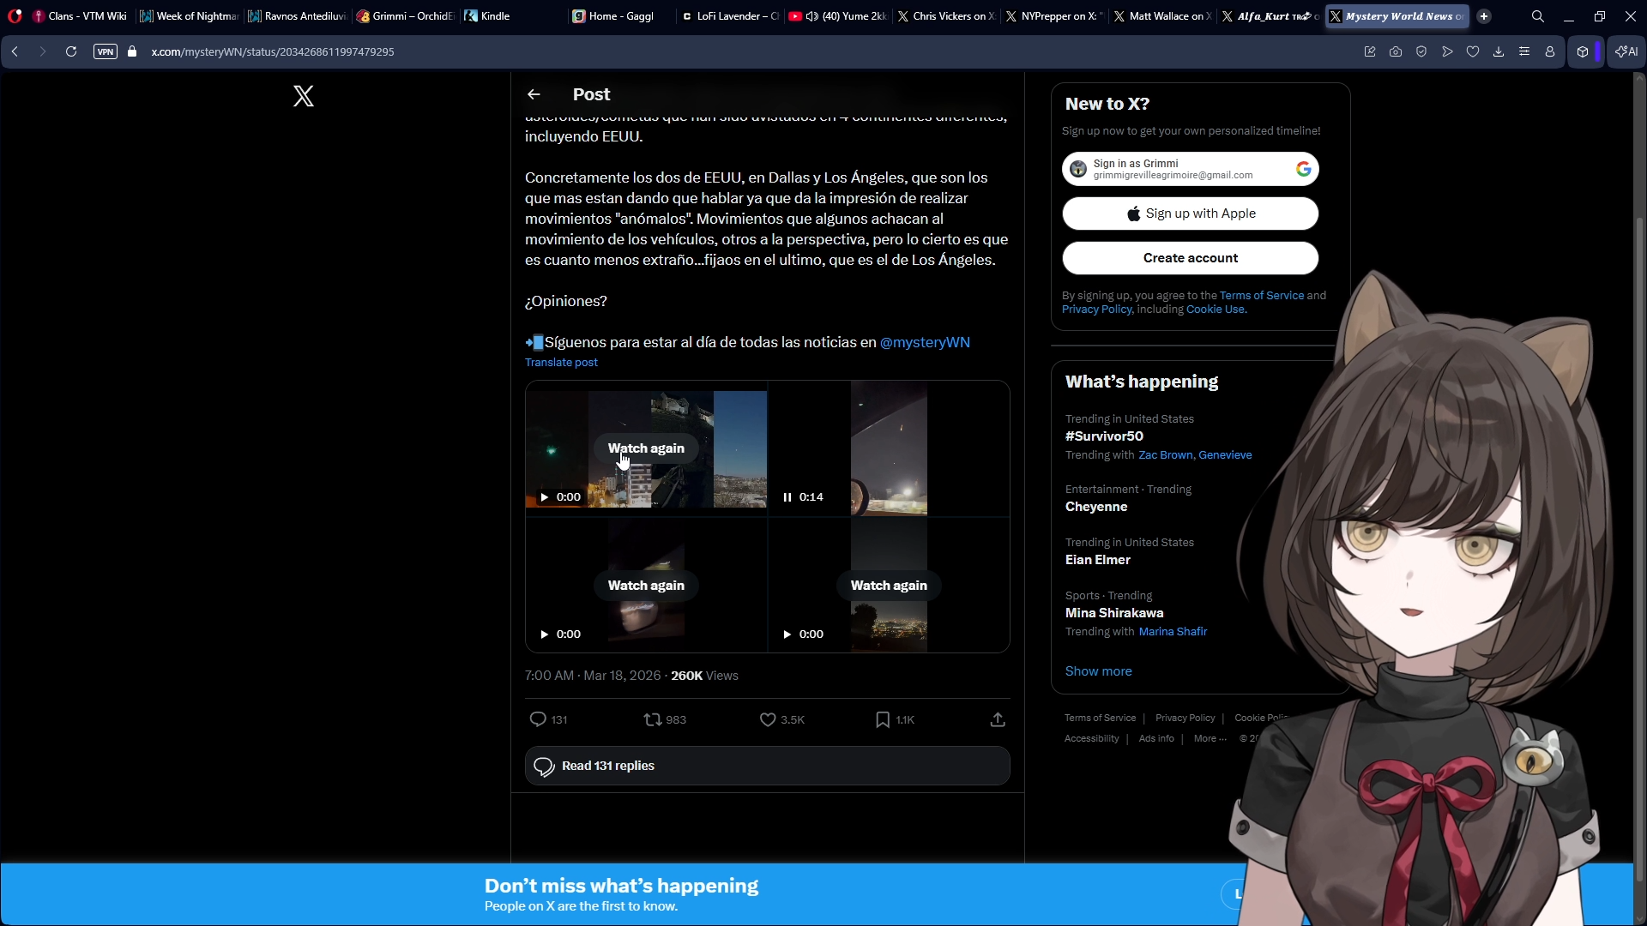The image size is (1647, 926).
Task: Switch to the Kindle browser tab
Action: point(494,16)
